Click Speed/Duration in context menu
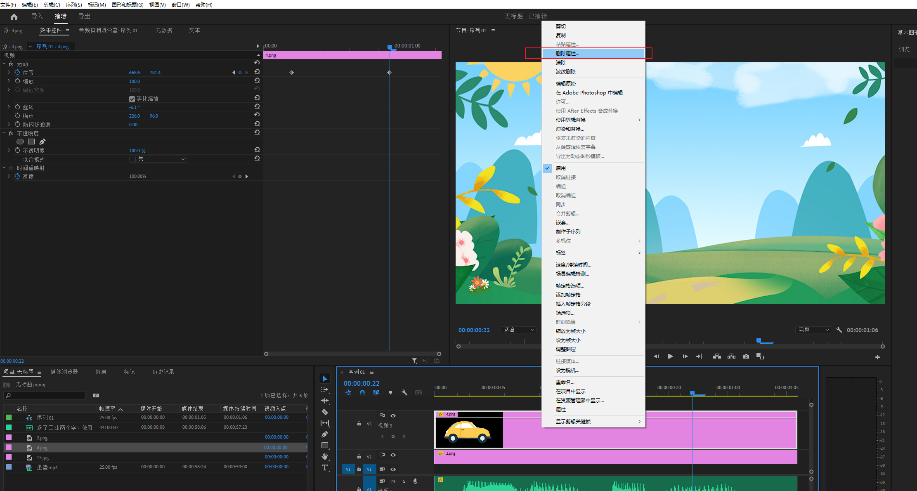This screenshot has width=917, height=491. 573,265
